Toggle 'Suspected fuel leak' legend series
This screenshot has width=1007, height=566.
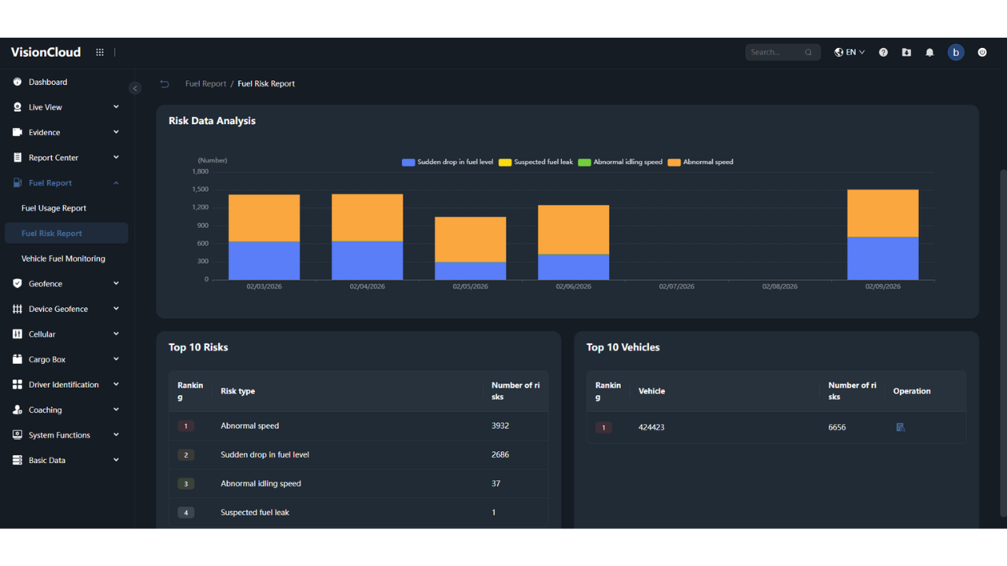[536, 163]
